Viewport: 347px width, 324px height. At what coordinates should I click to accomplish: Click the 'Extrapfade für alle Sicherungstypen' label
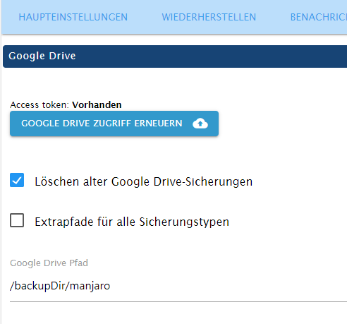point(132,222)
